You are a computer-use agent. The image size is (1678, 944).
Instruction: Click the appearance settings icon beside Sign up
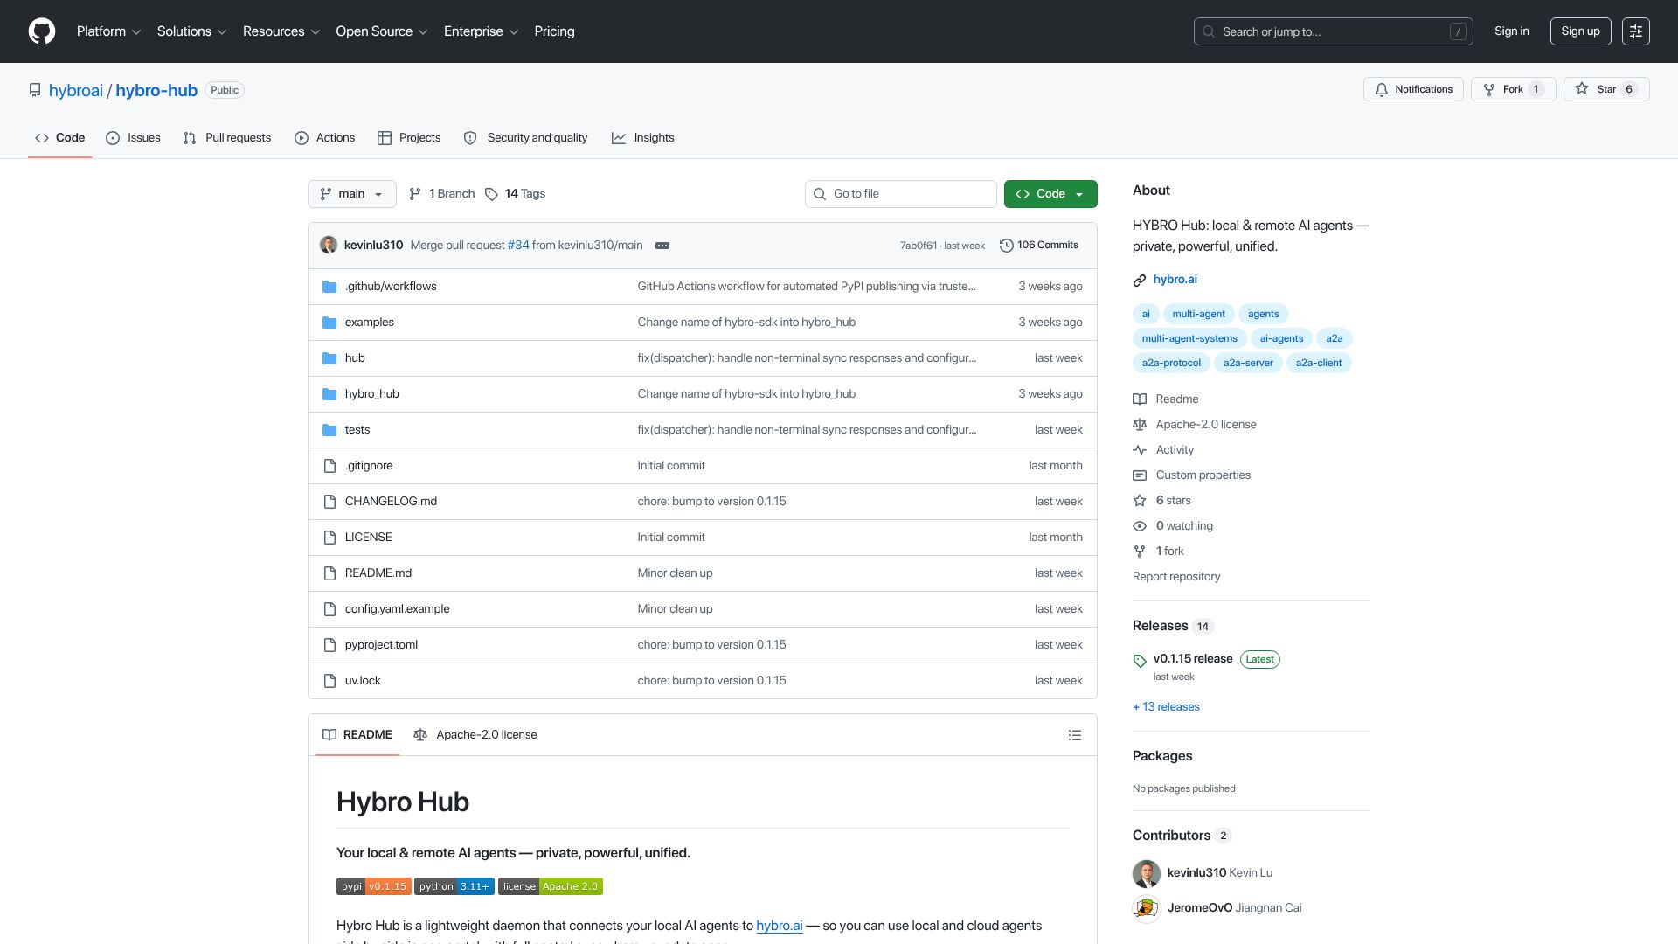tap(1635, 31)
